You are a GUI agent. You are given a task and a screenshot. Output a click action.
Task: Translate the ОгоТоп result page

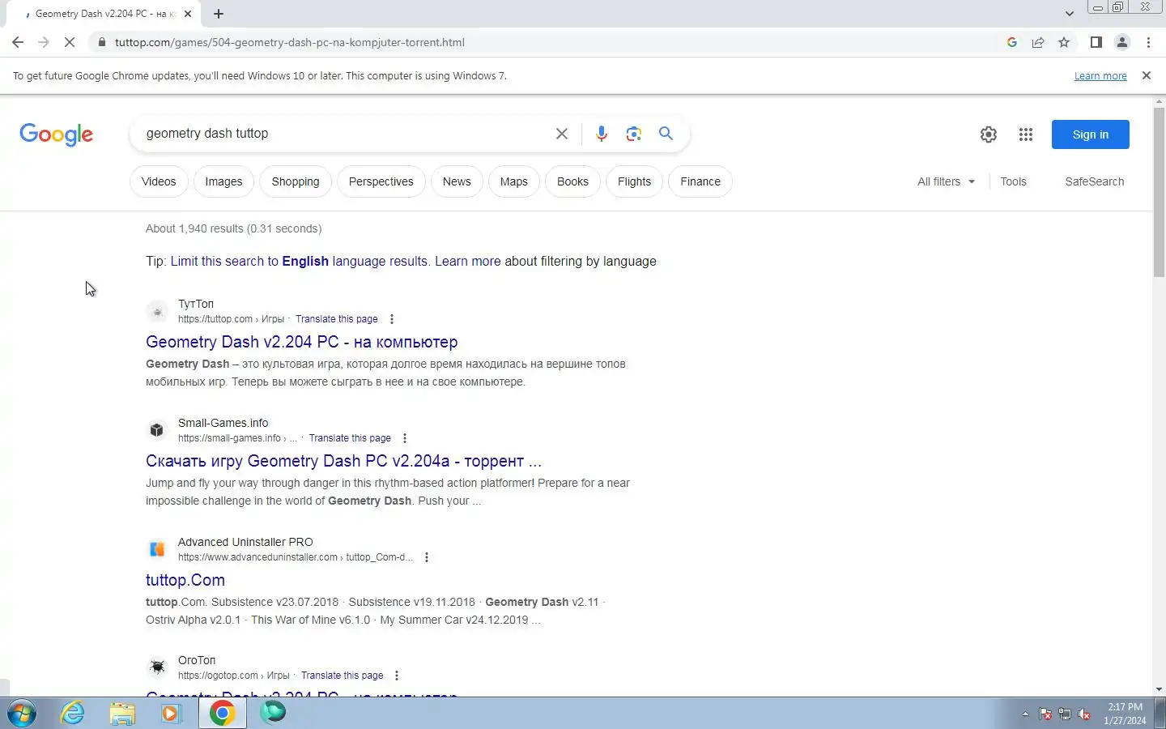pos(342,676)
